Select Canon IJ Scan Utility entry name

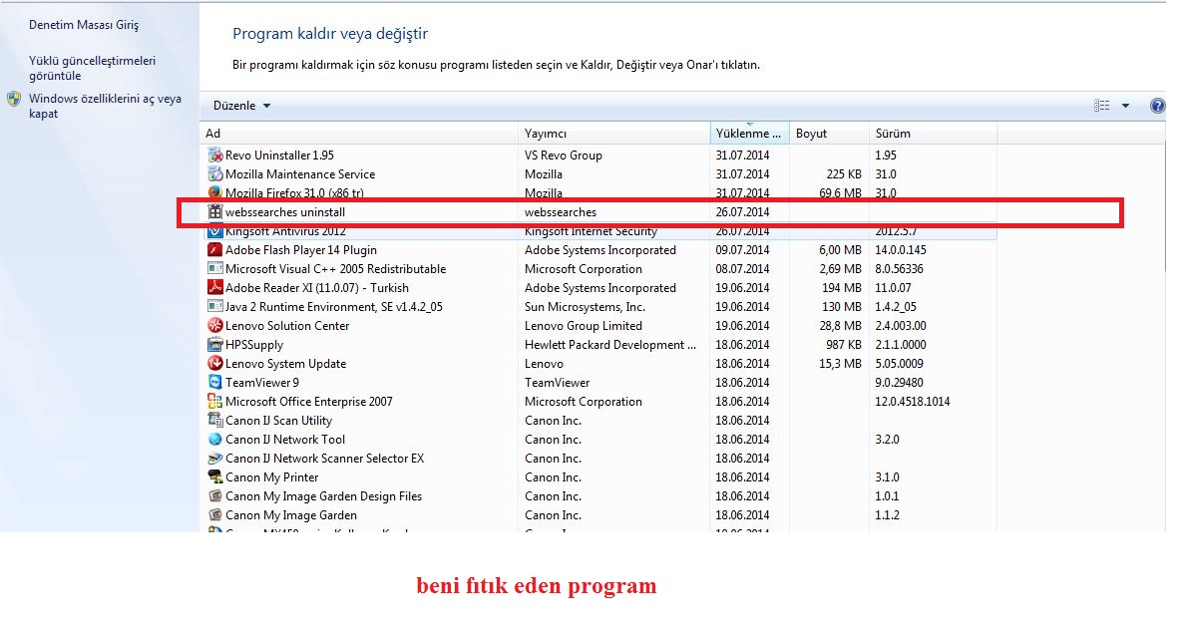pos(278,420)
